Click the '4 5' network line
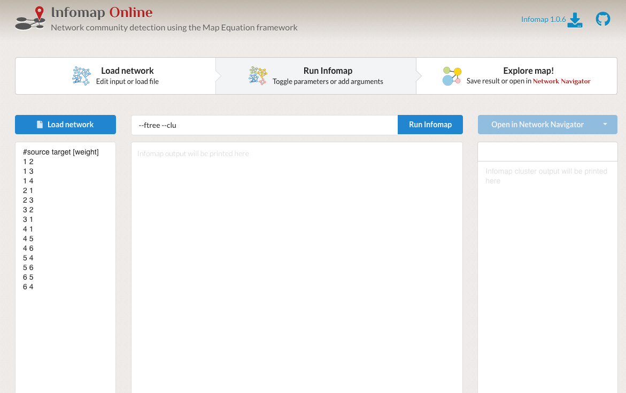The height and width of the screenshot is (393, 626). point(28,238)
